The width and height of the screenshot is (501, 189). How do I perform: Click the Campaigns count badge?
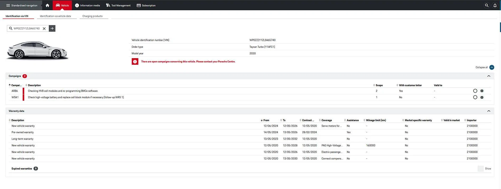click(25, 76)
